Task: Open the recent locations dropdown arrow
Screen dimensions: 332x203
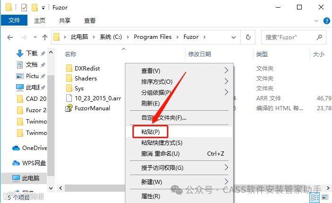Action: click(35, 37)
